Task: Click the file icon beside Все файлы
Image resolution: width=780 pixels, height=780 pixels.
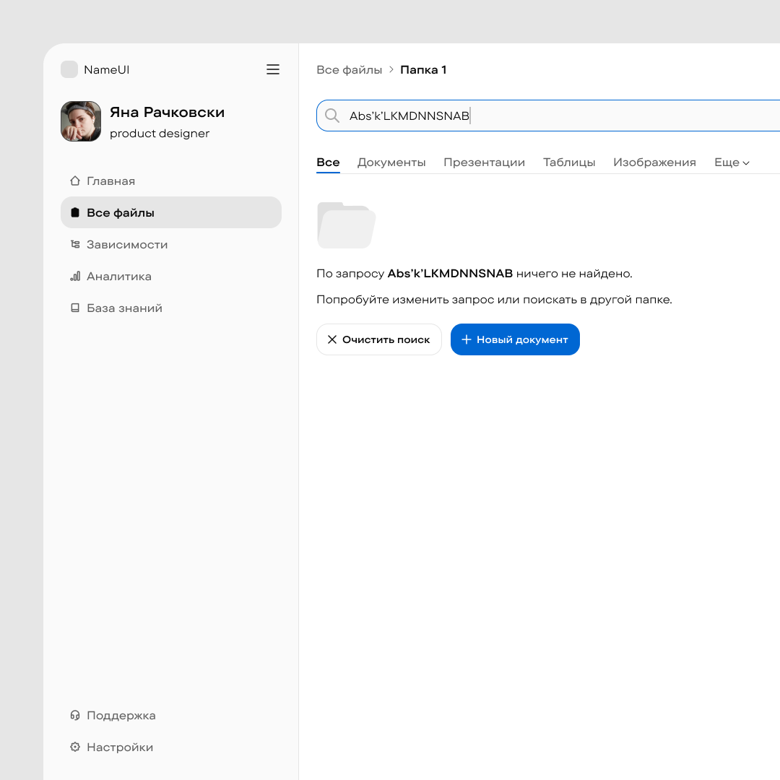Action: click(75, 212)
